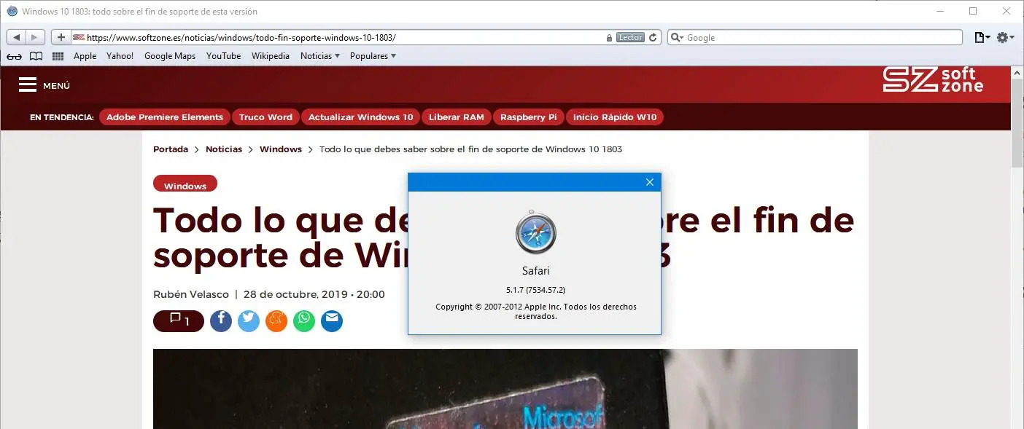
Task: Reload the page with the refresh arrow
Action: click(653, 37)
